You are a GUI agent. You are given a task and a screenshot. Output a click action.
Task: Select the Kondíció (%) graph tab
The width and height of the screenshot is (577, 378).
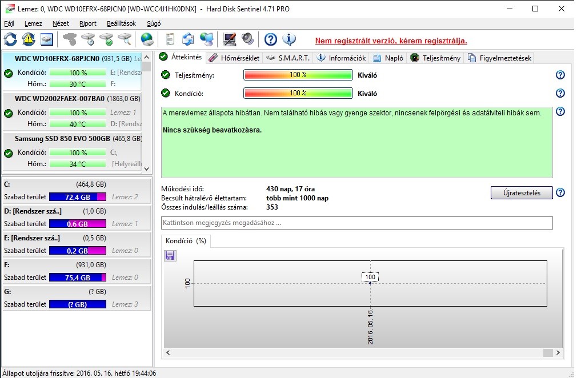186,241
